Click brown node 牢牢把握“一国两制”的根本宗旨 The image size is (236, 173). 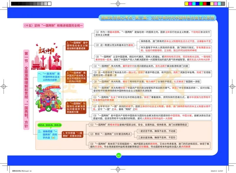pyautogui.click(x=73, y=134)
